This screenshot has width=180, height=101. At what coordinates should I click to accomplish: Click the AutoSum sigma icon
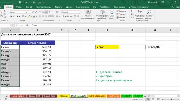coord(132,11)
